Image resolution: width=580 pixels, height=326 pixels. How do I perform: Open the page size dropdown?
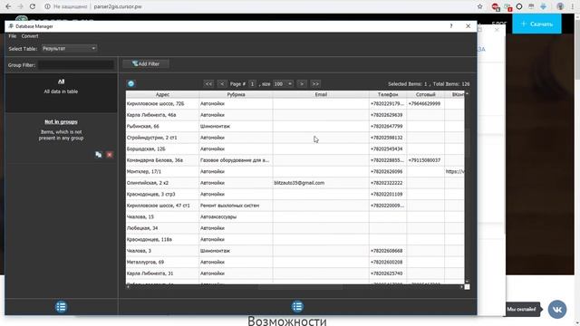[x=283, y=84]
